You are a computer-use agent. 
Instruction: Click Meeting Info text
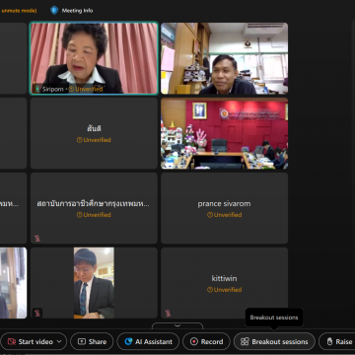pos(77,11)
